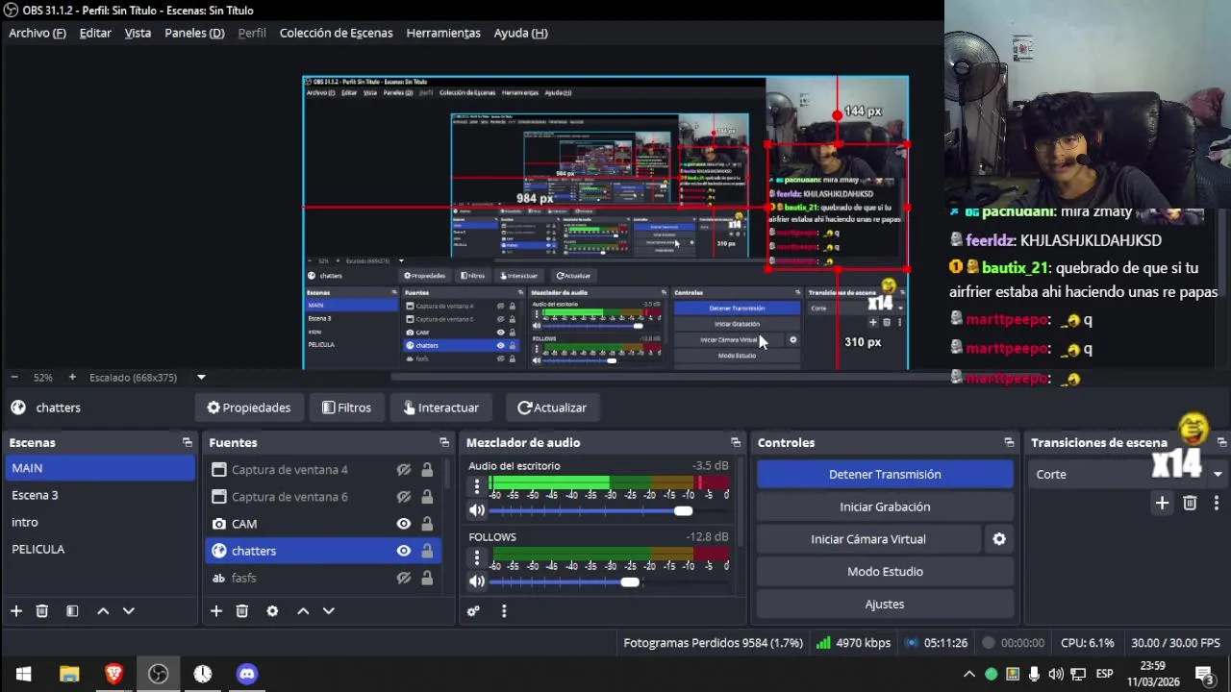The image size is (1231, 692).
Task: Open Filtros for chatters source
Action: (346, 408)
